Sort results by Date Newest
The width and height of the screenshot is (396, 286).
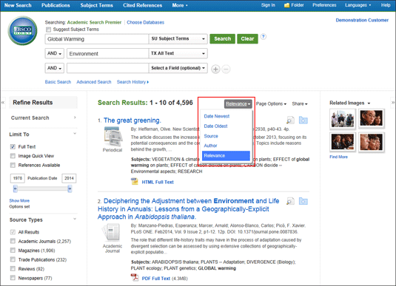[217, 116]
